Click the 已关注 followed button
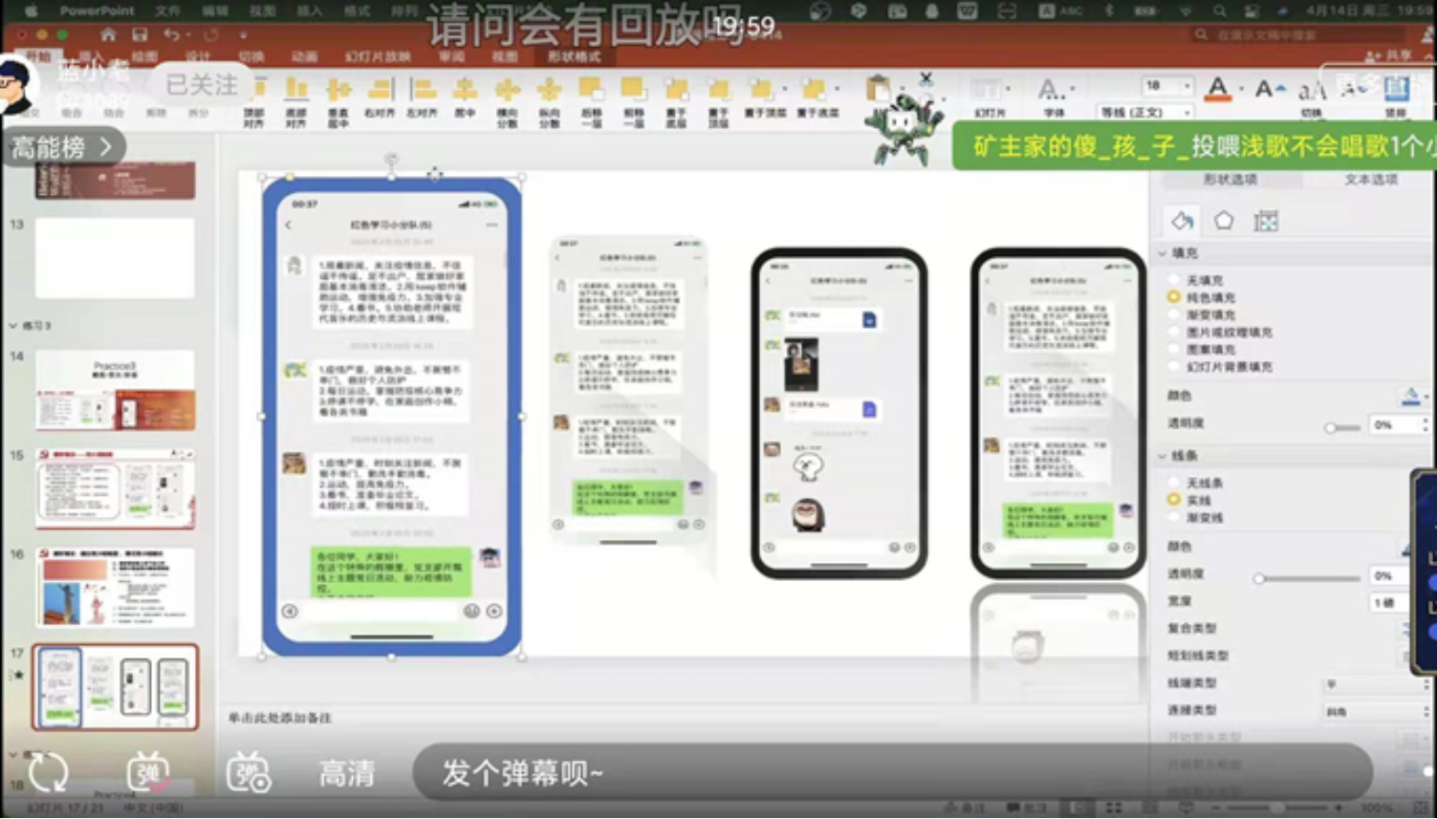This screenshot has height=819, width=1437. [204, 83]
